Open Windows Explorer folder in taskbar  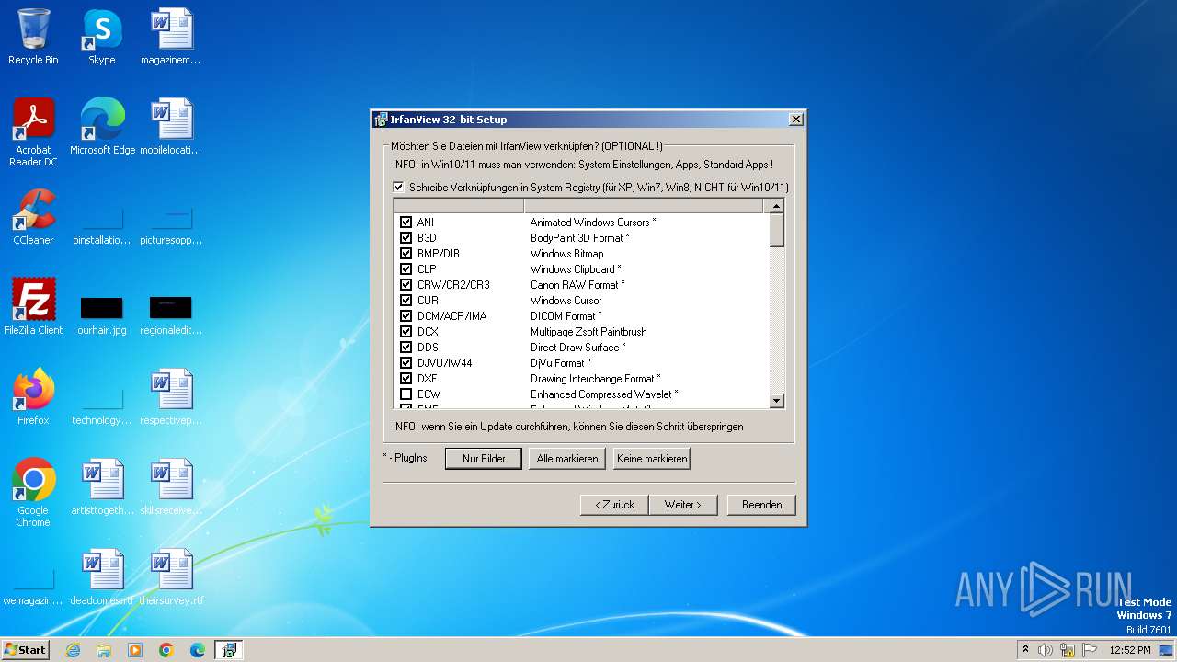click(x=104, y=650)
